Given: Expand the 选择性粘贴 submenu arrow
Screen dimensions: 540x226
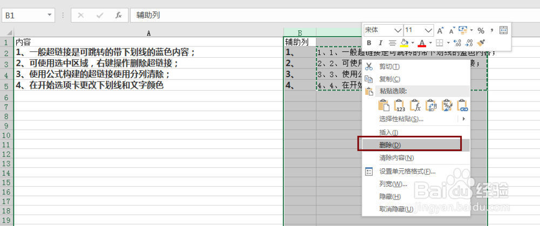Looking at the screenshot, I should 463,119.
